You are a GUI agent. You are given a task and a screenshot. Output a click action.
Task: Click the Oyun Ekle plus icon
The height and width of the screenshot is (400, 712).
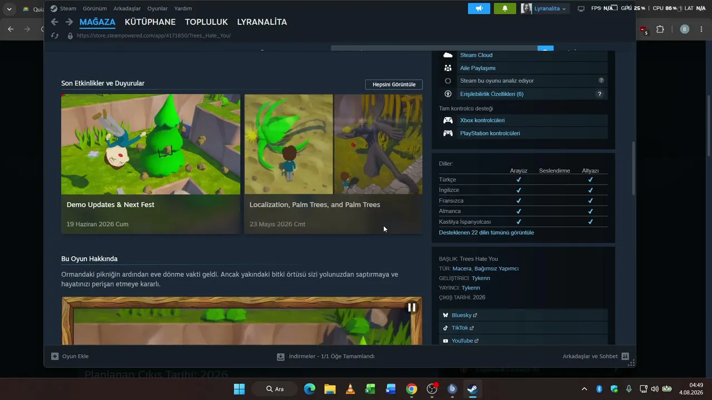pyautogui.click(x=55, y=356)
